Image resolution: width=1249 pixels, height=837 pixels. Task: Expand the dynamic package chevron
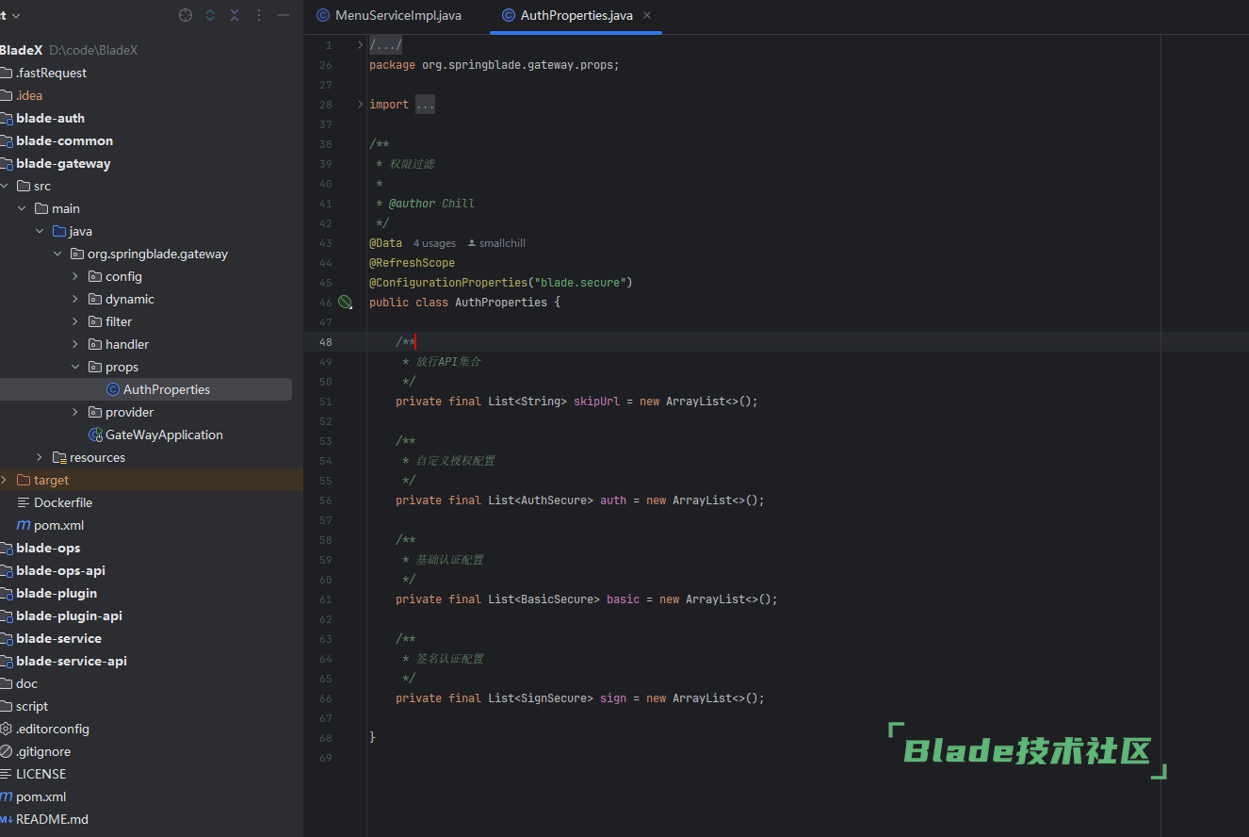[x=76, y=299]
